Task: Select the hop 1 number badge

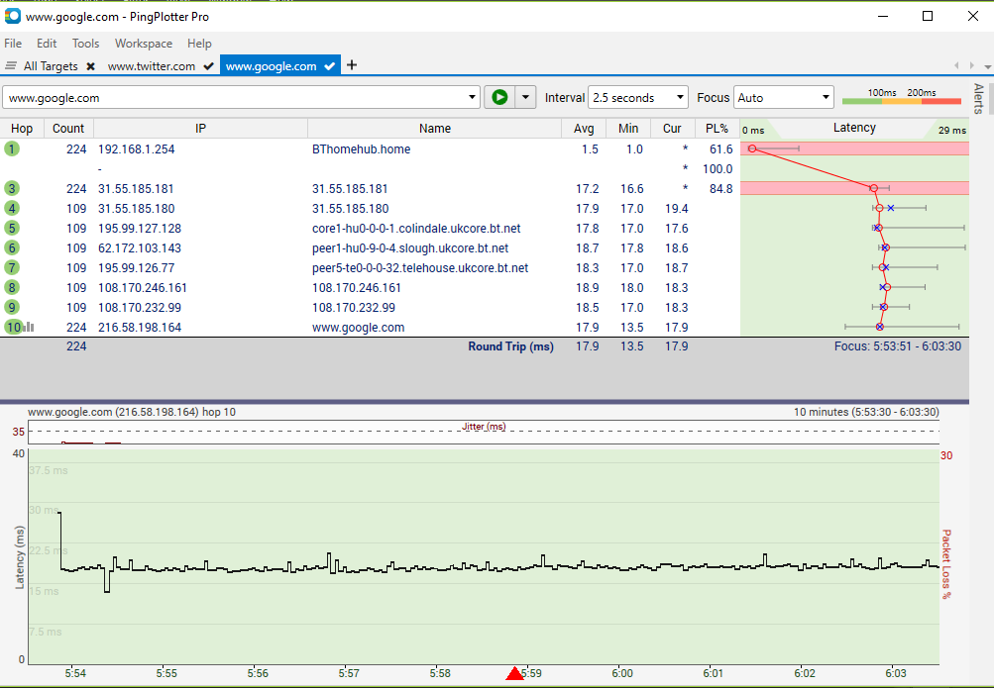Action: point(13,148)
